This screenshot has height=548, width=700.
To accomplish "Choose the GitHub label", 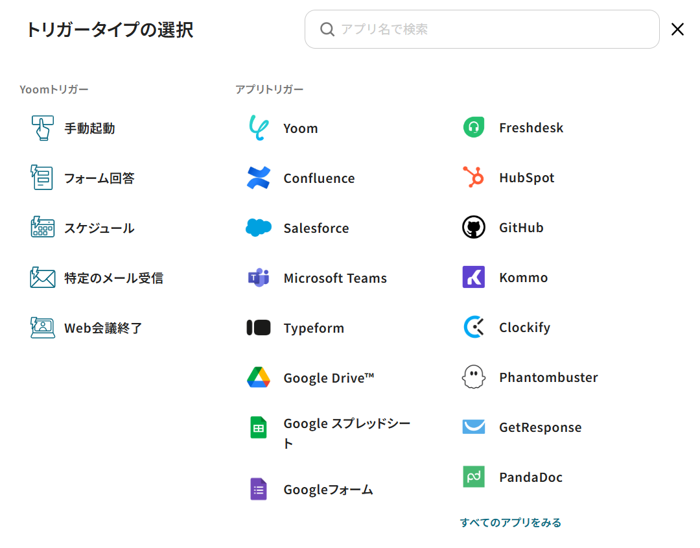I will tap(521, 228).
